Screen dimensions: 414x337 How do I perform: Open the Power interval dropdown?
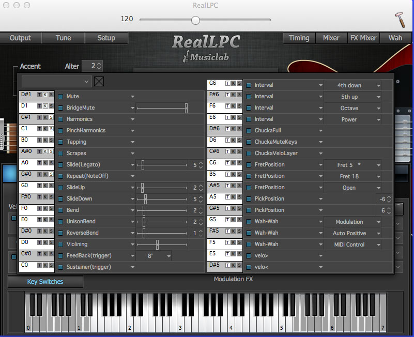[352, 119]
